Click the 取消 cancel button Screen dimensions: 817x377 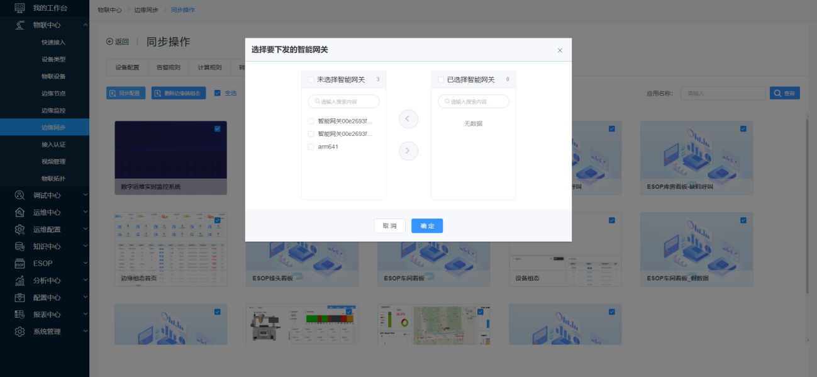coord(389,226)
